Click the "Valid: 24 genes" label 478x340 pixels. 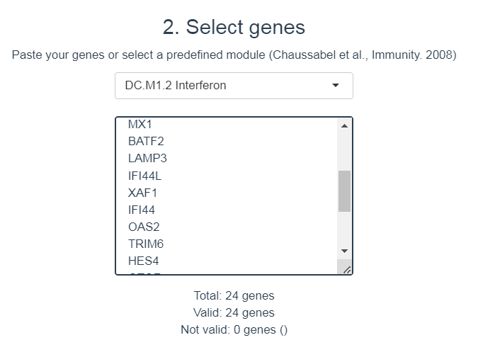click(x=234, y=312)
